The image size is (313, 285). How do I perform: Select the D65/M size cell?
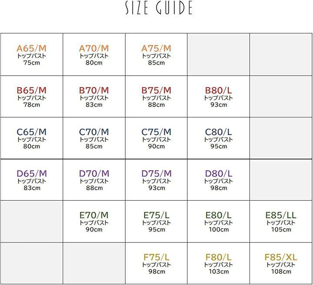coord(32,180)
